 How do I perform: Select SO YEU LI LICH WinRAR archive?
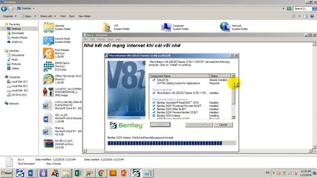[x=49, y=144]
